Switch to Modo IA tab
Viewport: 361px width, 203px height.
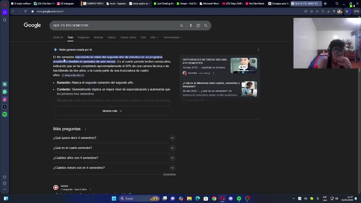(x=58, y=37)
